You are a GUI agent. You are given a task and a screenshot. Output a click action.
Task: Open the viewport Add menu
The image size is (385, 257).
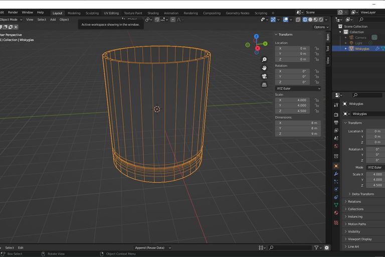tap(53, 20)
